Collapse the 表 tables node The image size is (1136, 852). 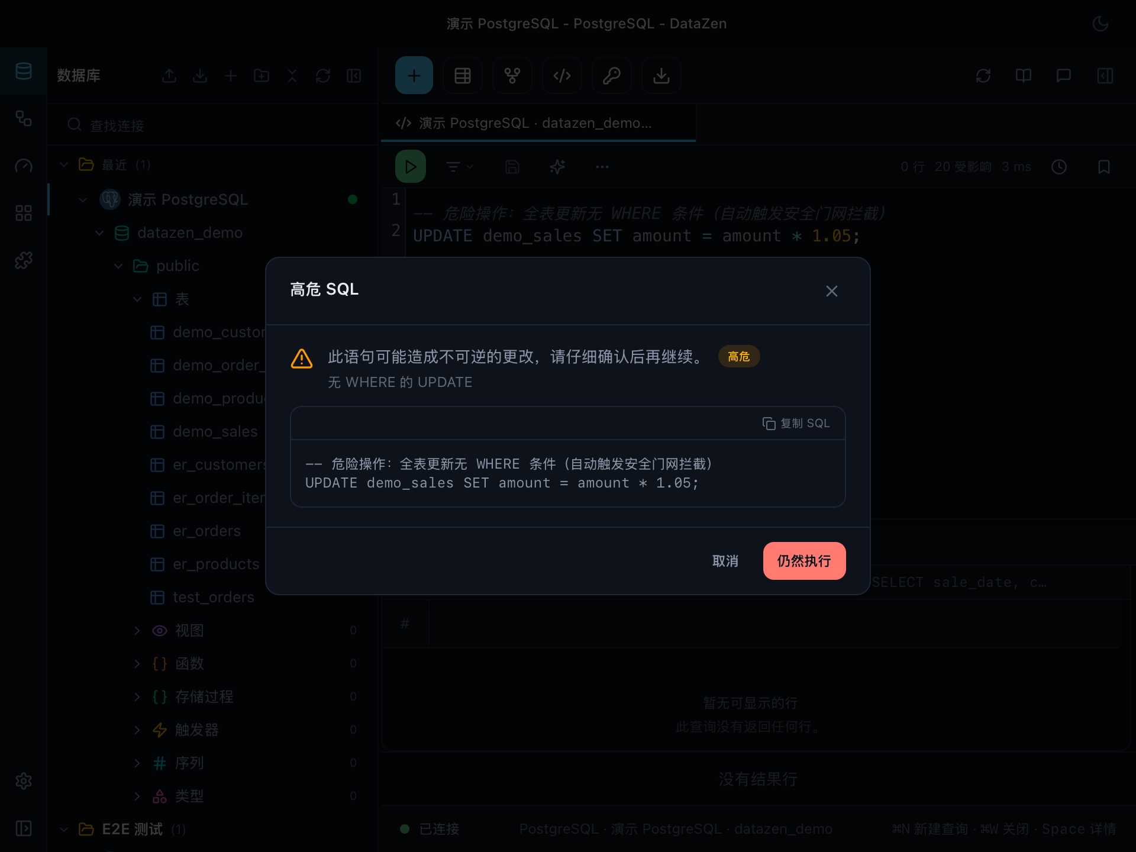click(x=137, y=299)
